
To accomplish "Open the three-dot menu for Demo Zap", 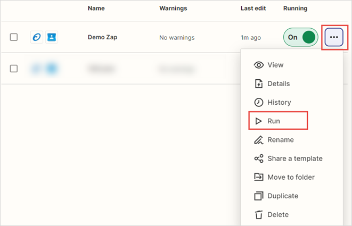I will 334,37.
